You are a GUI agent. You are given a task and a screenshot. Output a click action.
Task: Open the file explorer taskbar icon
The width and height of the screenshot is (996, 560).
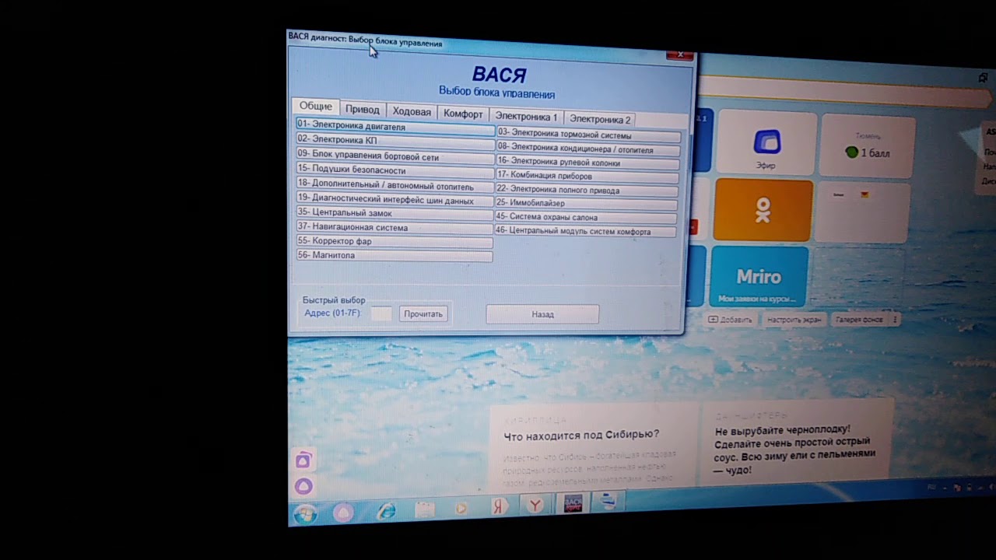424,510
